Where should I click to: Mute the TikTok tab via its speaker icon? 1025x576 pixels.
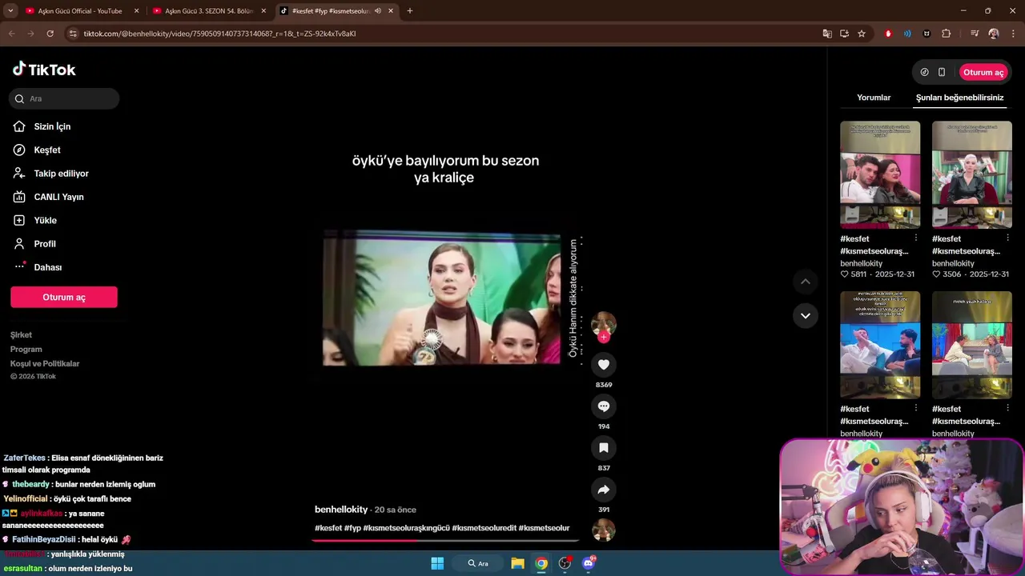click(377, 11)
